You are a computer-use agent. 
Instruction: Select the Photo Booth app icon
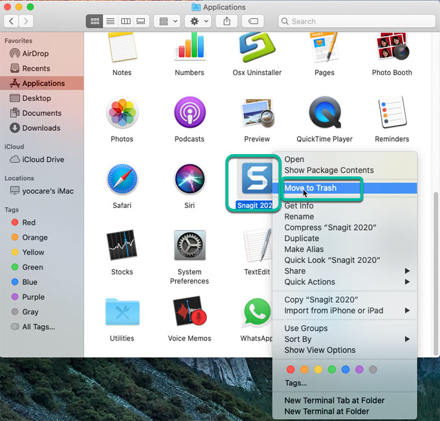pos(392,47)
